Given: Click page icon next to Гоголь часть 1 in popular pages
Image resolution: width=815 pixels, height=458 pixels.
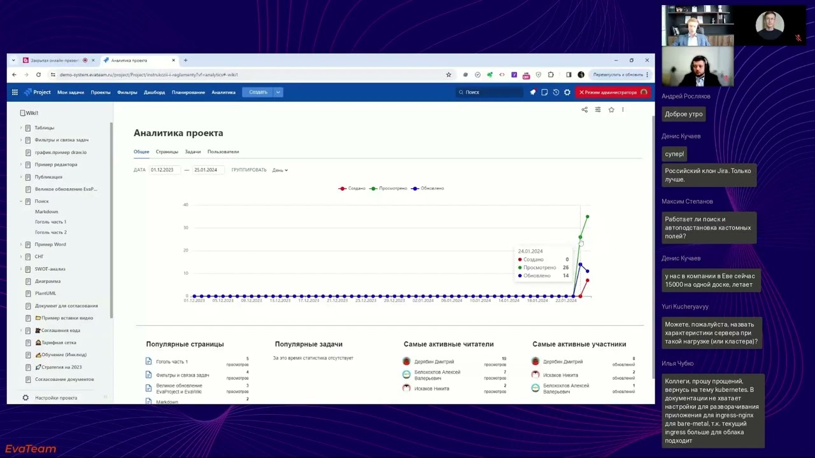Looking at the screenshot, I should [149, 361].
